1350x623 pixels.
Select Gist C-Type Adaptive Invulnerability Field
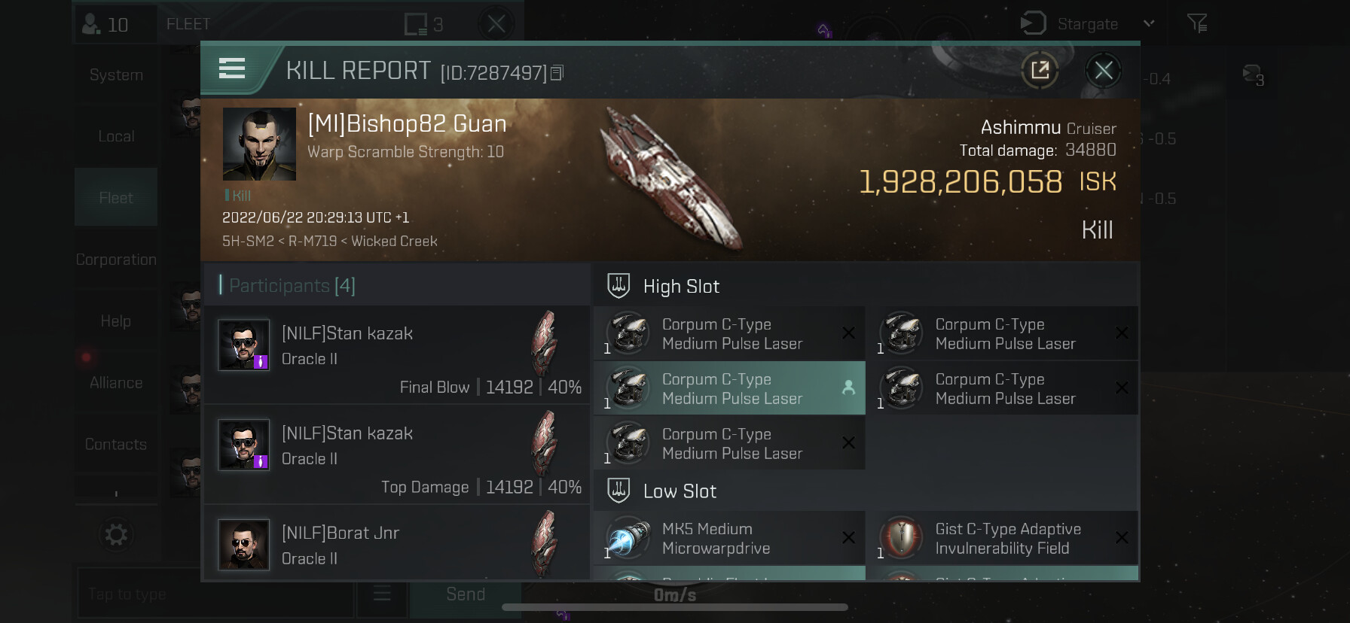click(x=1002, y=538)
